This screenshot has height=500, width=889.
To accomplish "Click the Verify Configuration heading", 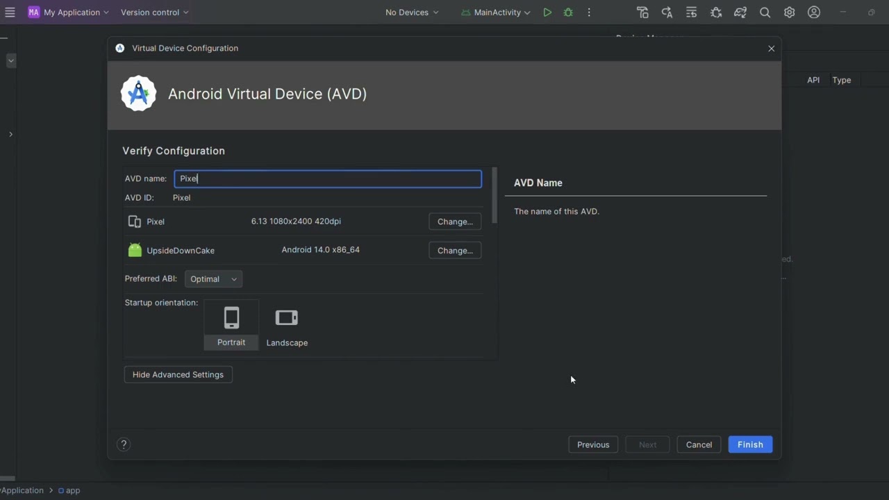I will (174, 151).
